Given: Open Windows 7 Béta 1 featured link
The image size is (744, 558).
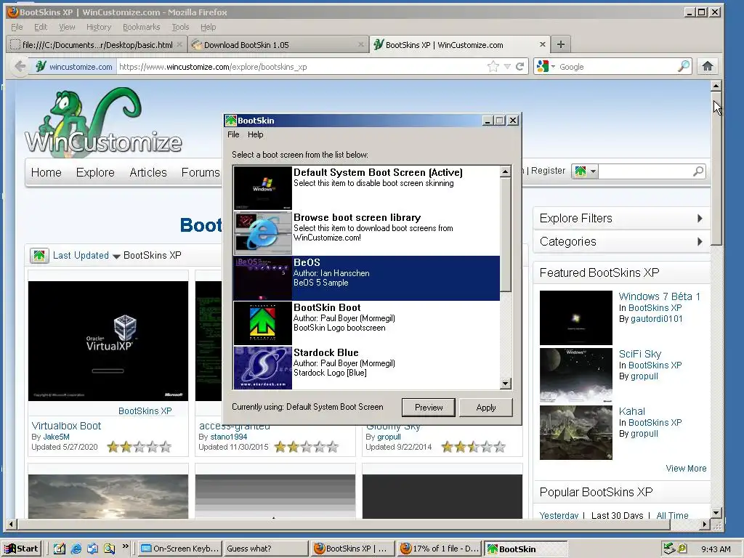Looking at the screenshot, I should 660,296.
